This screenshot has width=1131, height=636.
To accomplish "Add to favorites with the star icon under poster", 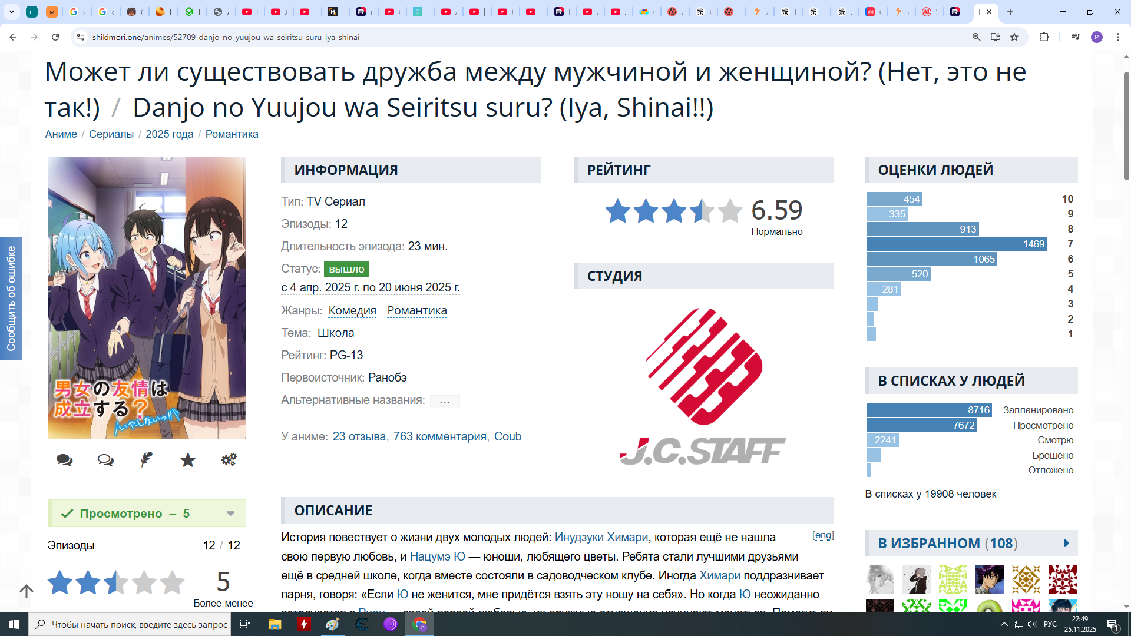I will coord(188,460).
